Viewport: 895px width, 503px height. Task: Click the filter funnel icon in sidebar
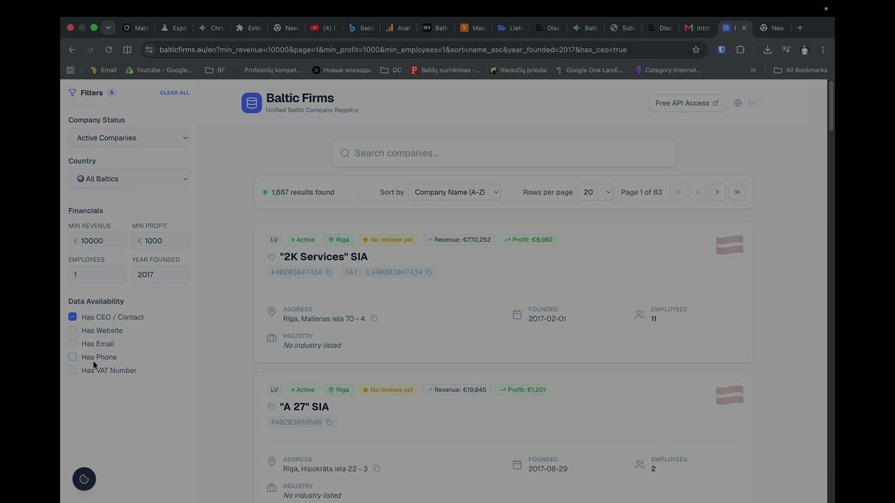click(x=72, y=93)
